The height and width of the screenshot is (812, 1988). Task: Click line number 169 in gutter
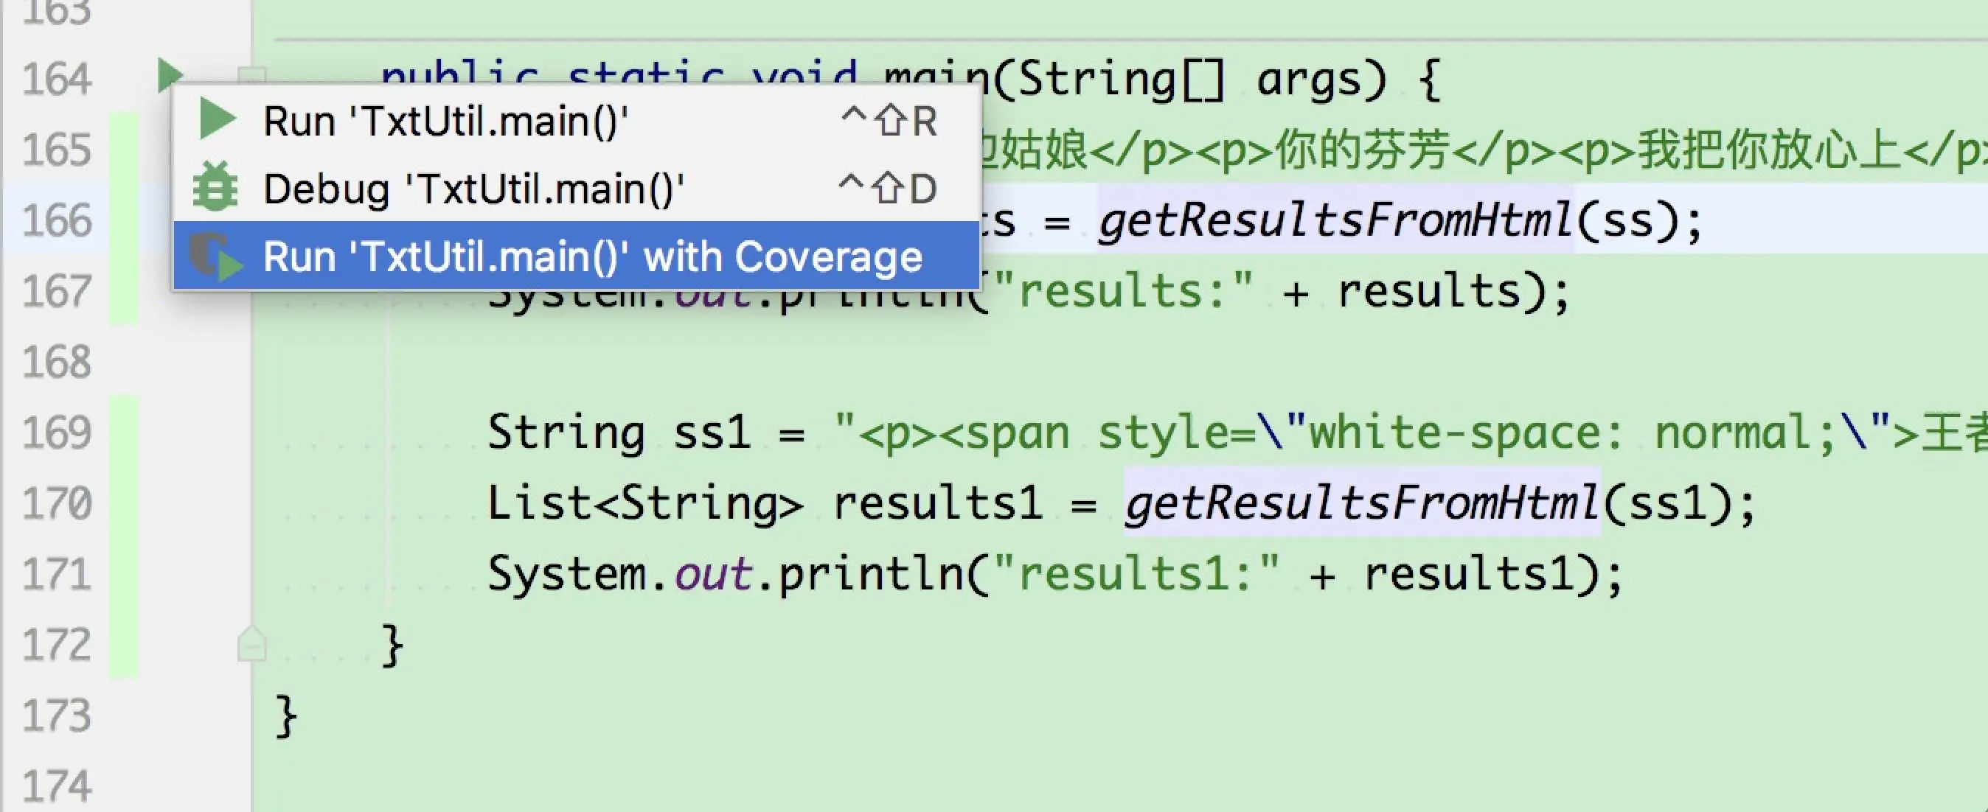[x=57, y=433]
